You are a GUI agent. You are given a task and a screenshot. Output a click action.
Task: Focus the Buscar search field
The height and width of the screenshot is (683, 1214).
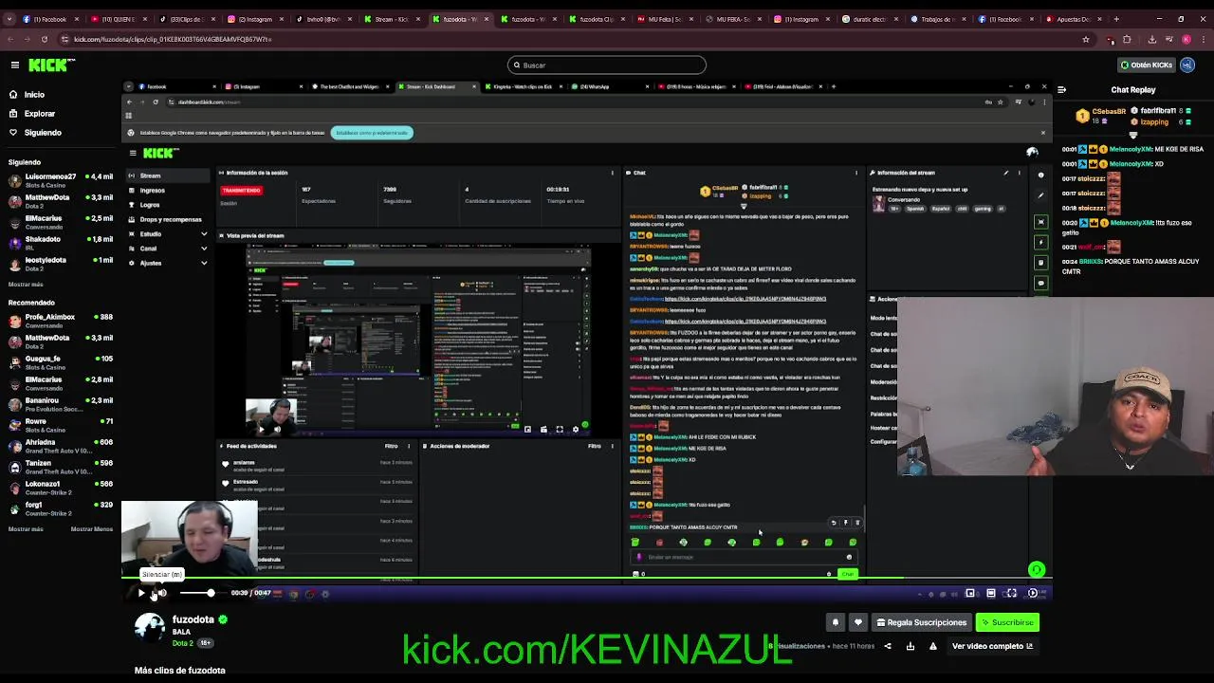pyautogui.click(x=607, y=65)
